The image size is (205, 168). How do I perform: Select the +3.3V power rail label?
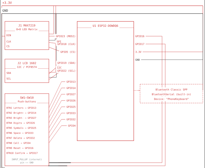pos(7,3)
